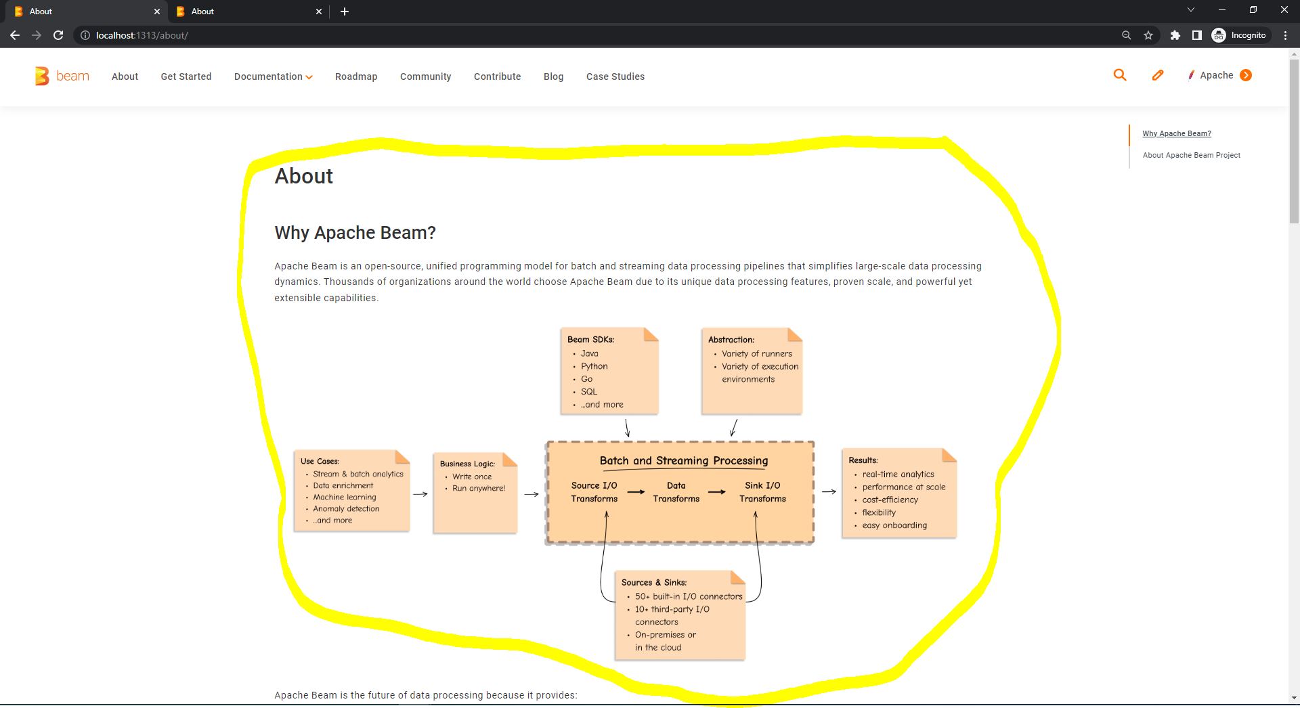Toggle the browser side panel icon
The image size is (1300, 708).
tap(1197, 35)
